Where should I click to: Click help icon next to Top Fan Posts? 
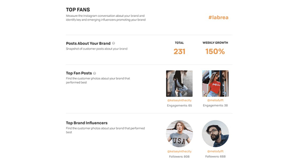click(x=95, y=73)
